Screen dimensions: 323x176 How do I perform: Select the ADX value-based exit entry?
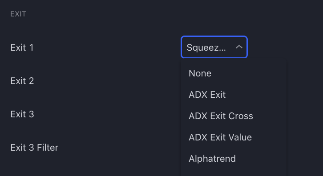[x=234, y=137]
